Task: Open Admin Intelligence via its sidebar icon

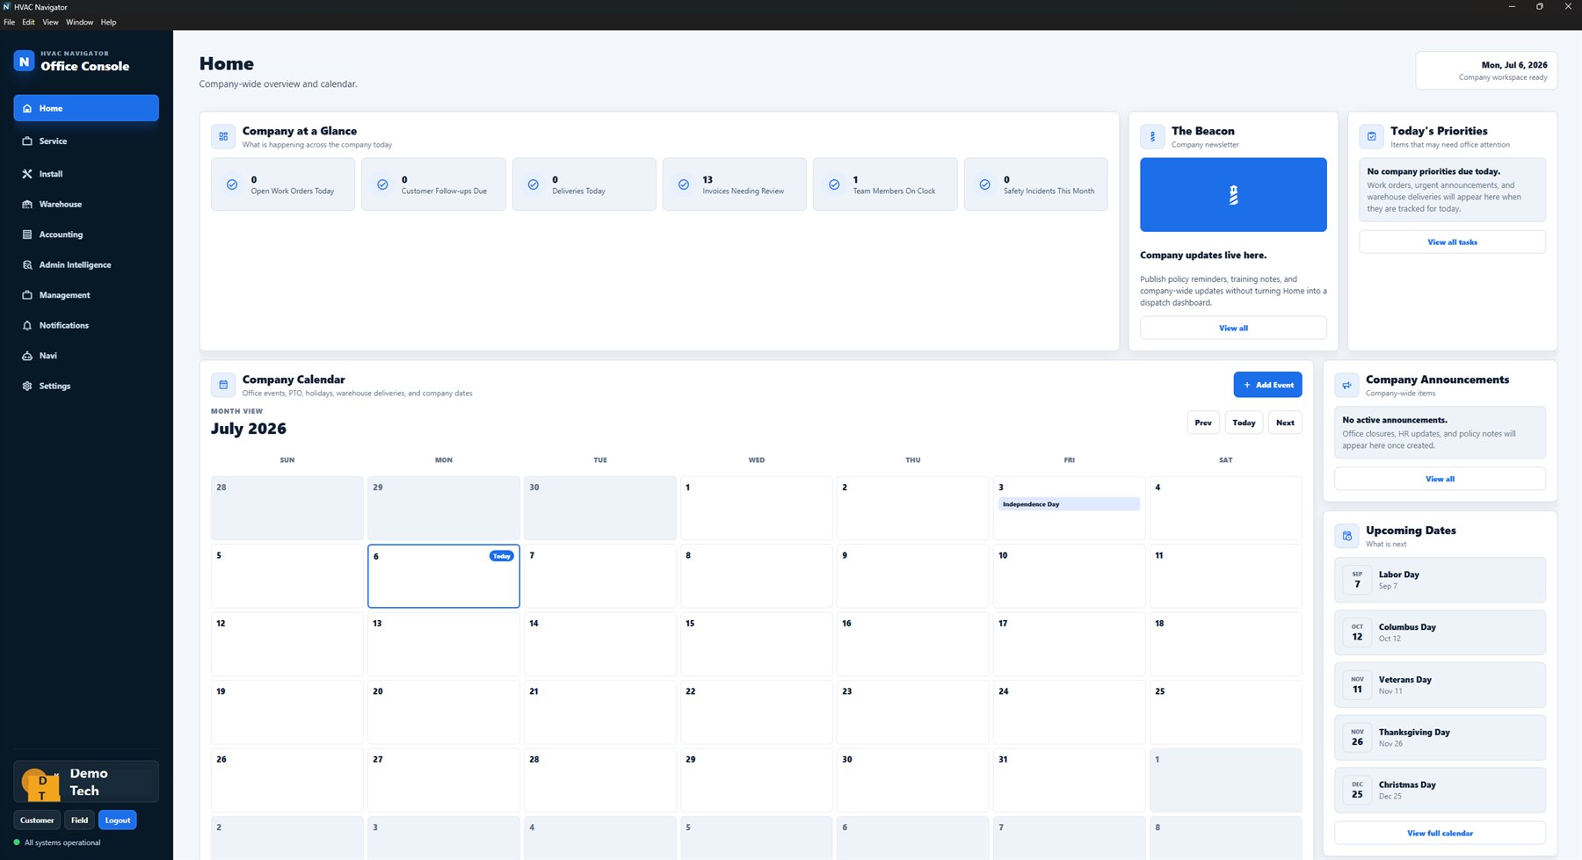Action: click(27, 265)
